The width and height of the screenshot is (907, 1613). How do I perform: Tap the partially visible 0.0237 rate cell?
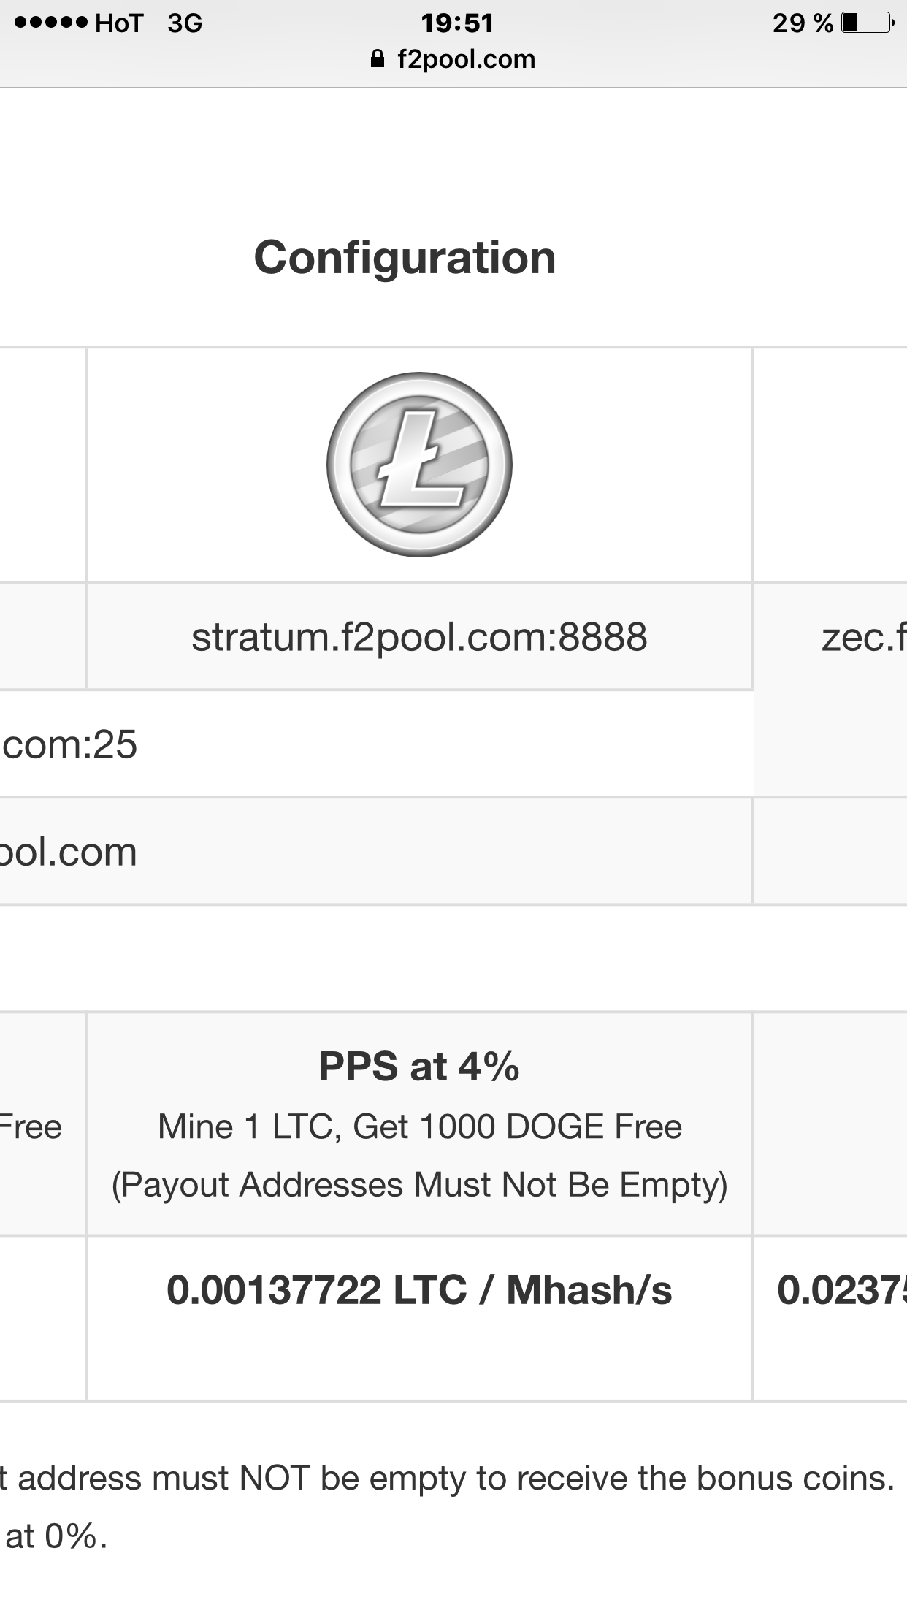tap(841, 1290)
